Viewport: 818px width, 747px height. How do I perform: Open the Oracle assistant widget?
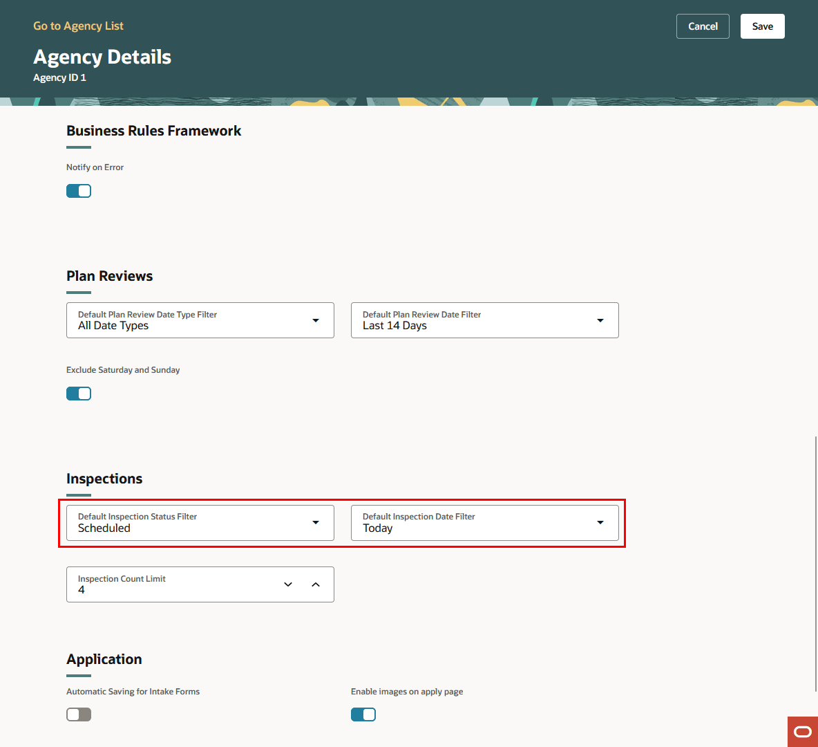[x=802, y=731]
